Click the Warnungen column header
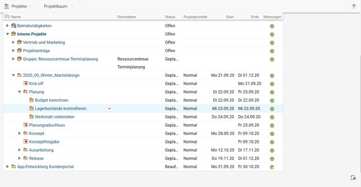The height and width of the screenshot is (187, 361). [272, 17]
